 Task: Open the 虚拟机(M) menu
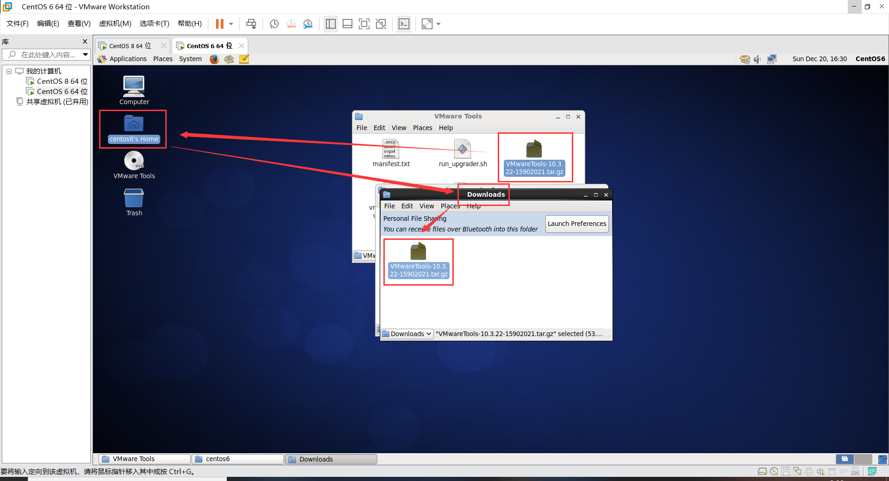tap(115, 24)
